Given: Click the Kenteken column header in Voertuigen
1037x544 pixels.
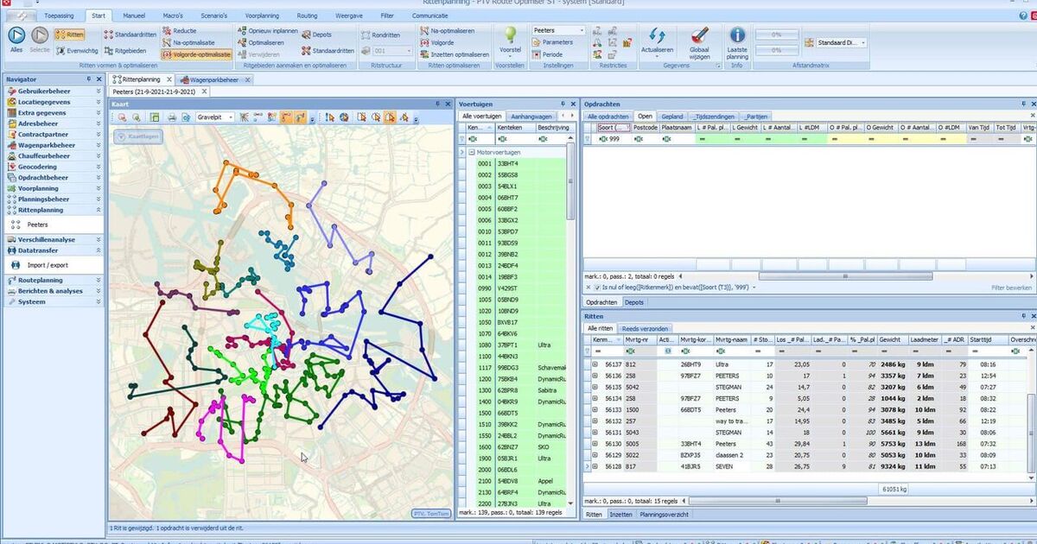Looking at the screenshot, I should [515, 127].
